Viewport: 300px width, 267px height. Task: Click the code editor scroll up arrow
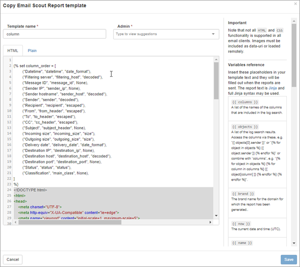tap(216, 60)
